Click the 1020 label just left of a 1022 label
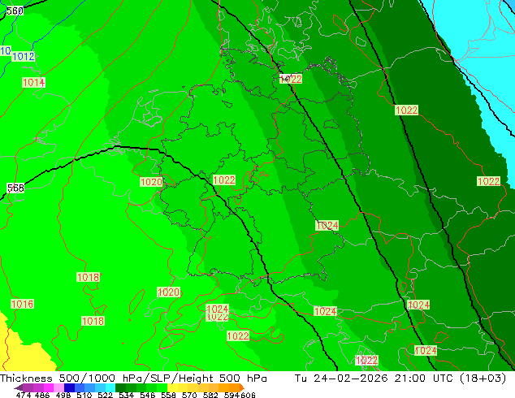 click(151, 182)
